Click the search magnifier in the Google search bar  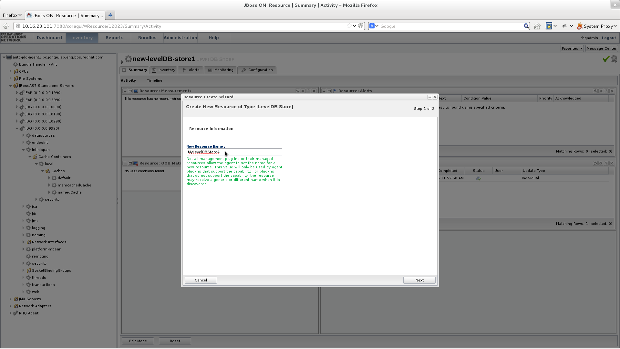(527, 26)
